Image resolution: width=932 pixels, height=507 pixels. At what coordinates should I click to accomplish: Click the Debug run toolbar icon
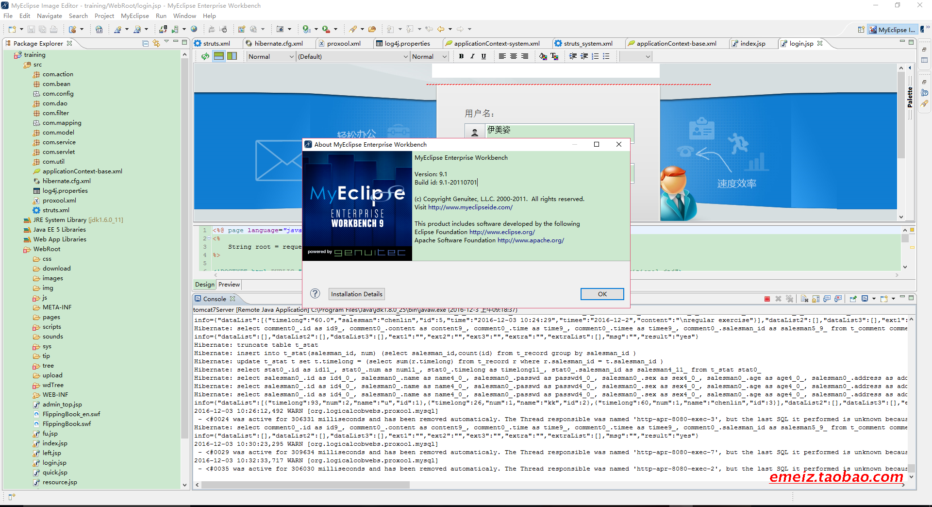point(306,30)
